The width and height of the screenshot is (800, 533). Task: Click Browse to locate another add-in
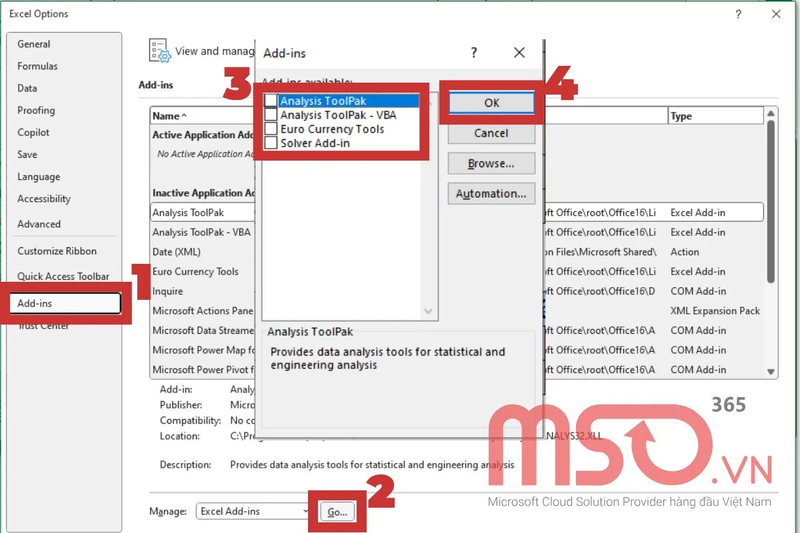[491, 163]
